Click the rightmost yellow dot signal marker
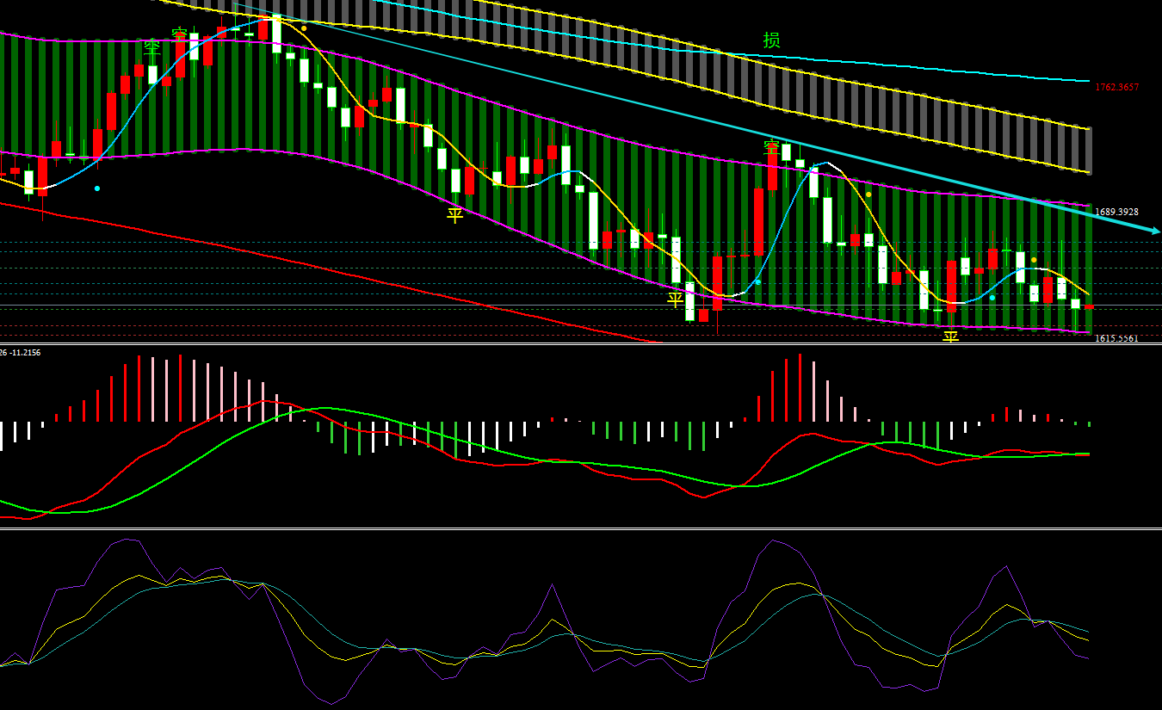The image size is (1162, 710). coord(1034,260)
